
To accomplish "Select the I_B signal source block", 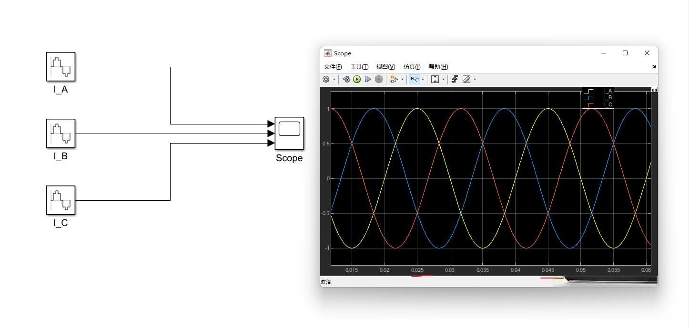I will tap(61, 134).
